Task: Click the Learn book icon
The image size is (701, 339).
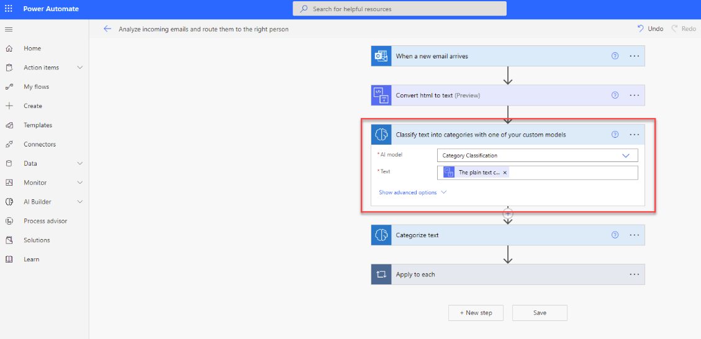Action: 9,260
